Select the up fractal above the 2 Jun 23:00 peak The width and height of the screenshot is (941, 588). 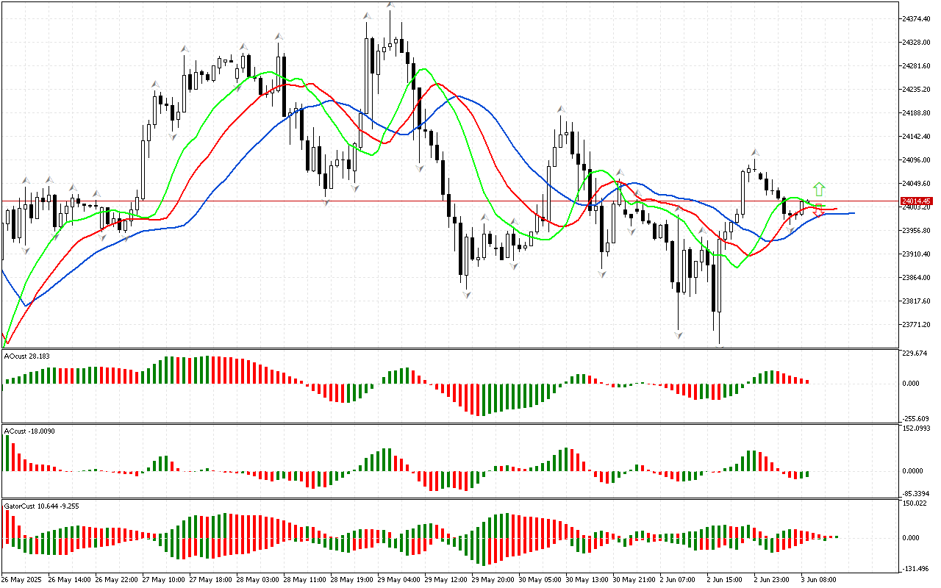click(754, 152)
